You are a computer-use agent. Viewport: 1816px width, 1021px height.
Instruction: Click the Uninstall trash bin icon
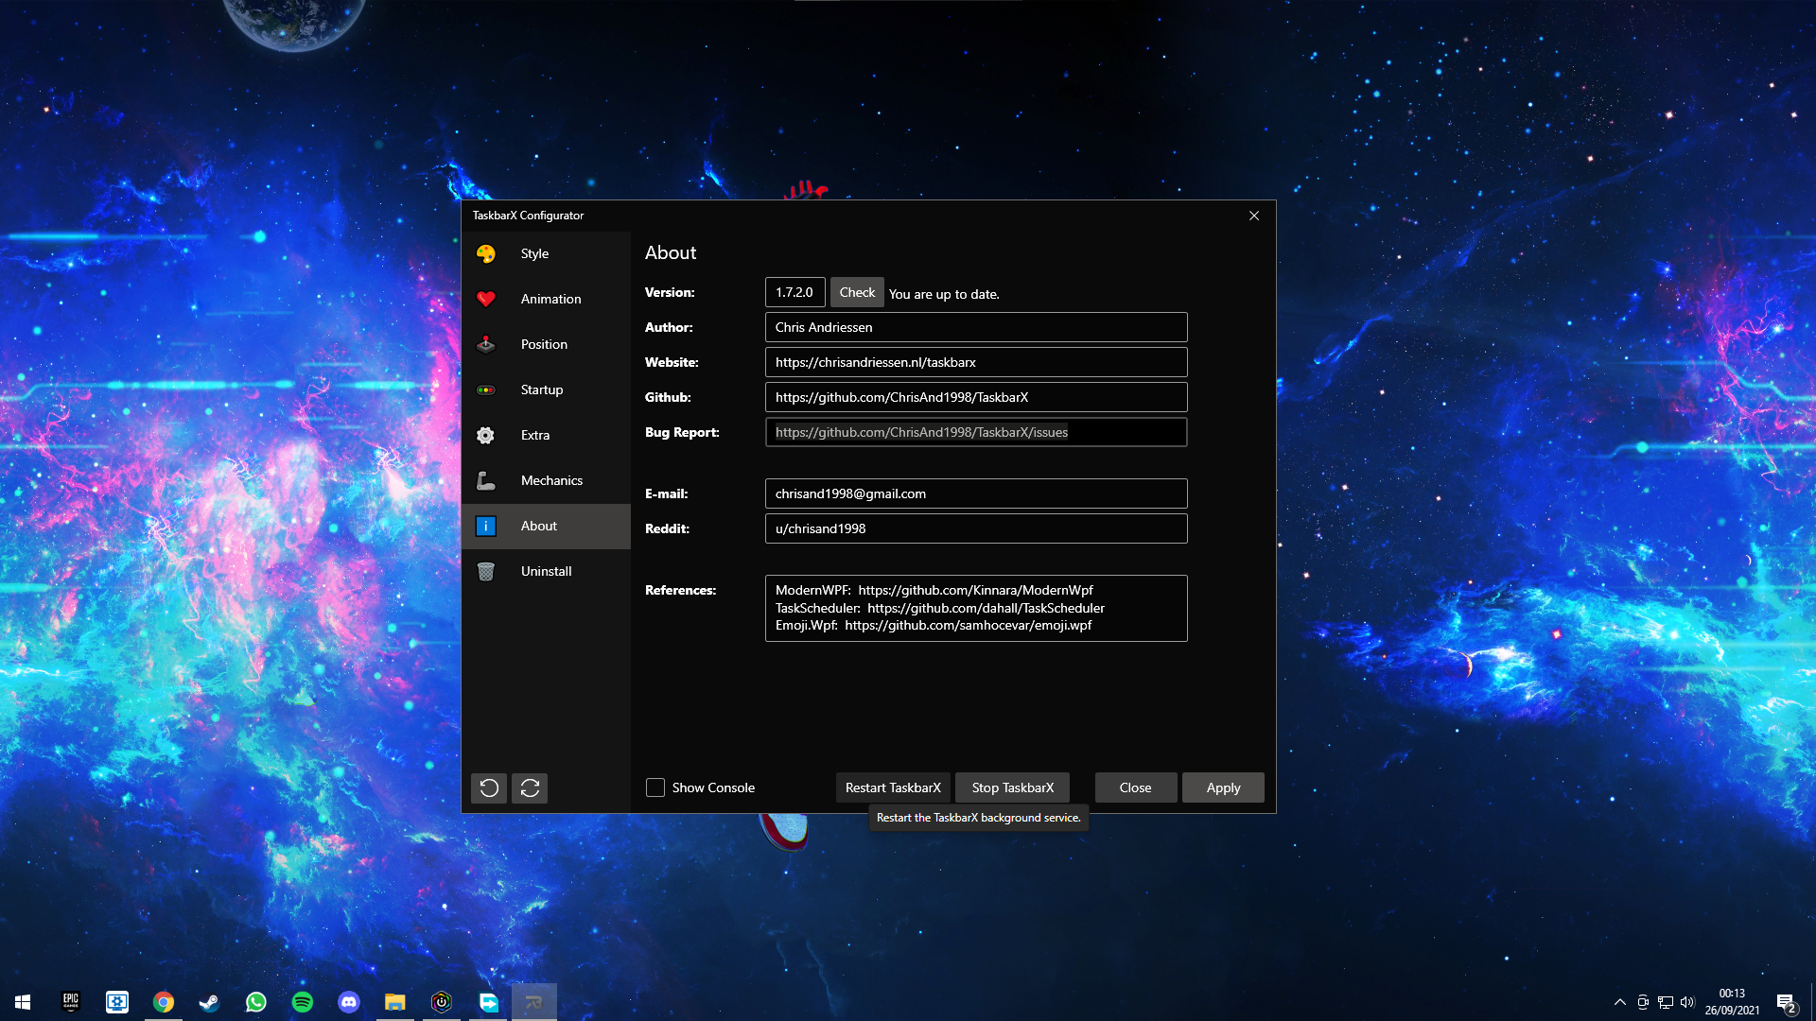click(x=485, y=571)
